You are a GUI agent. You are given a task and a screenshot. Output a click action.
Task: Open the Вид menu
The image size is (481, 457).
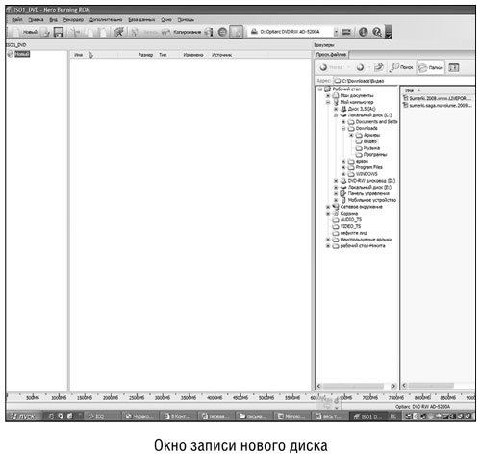click(x=53, y=20)
